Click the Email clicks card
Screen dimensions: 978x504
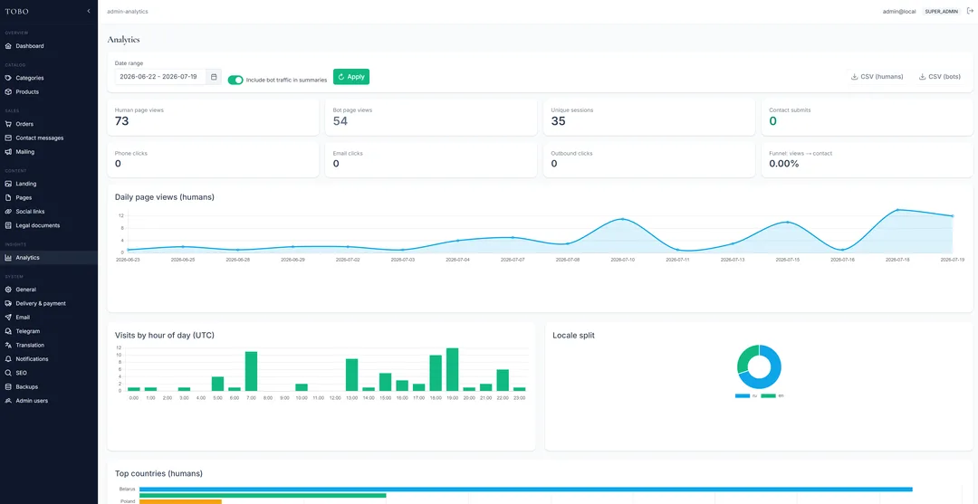coord(431,159)
